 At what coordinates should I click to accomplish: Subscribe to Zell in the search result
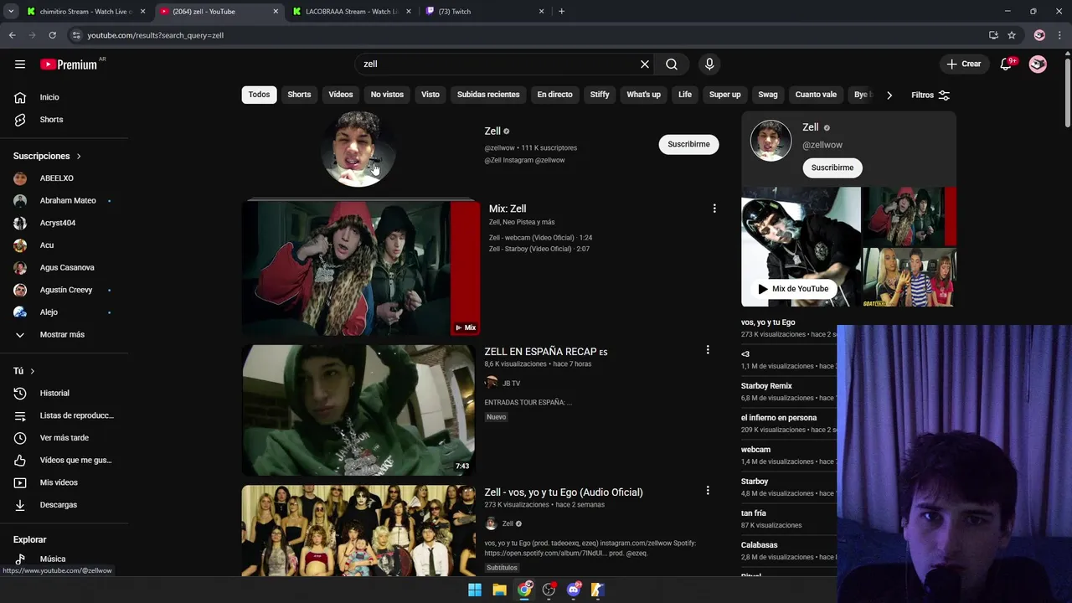click(x=688, y=144)
